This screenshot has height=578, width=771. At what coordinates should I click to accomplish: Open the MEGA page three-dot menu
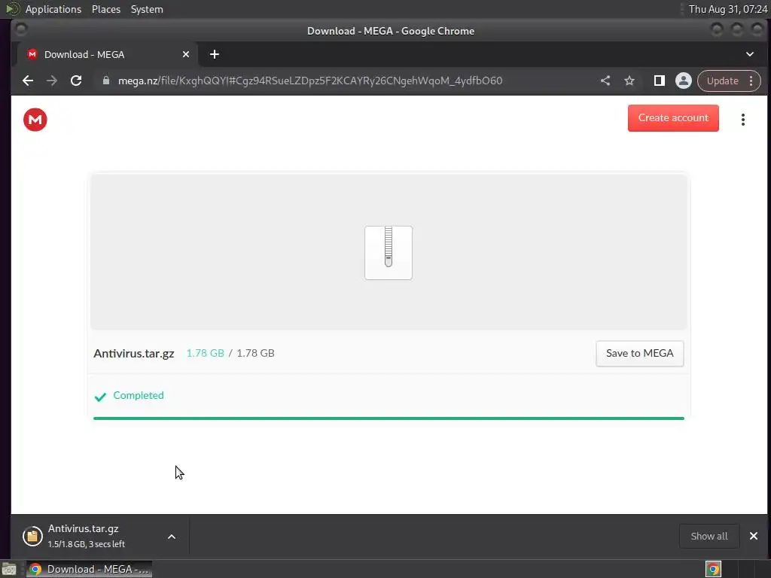point(743,120)
